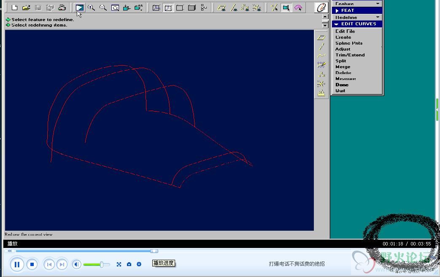The width and height of the screenshot is (440, 277).
Task: Zoom out with the magnifier minus icon
Action: pyautogui.click(x=103, y=8)
